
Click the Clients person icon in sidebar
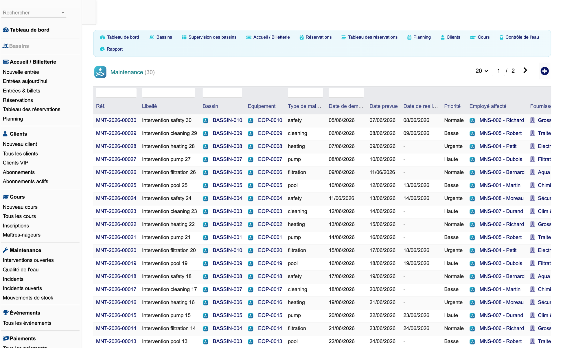pos(5,134)
